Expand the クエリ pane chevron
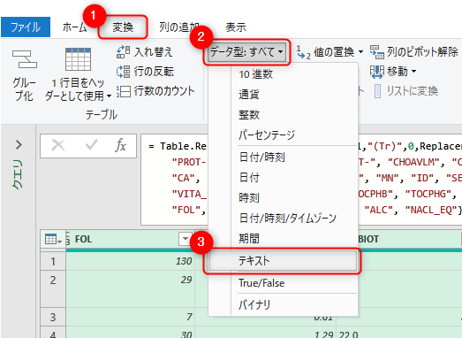This screenshot has width=462, height=338. click(x=19, y=144)
